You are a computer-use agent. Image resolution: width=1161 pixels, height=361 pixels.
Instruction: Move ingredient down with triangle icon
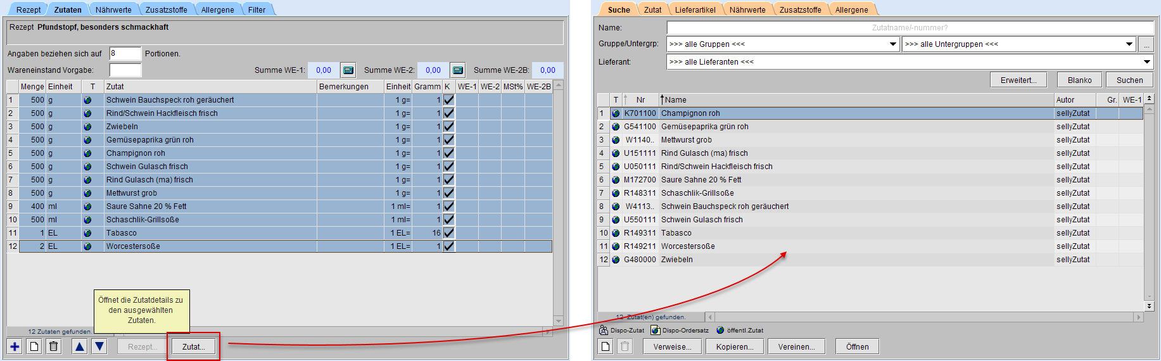tap(99, 346)
